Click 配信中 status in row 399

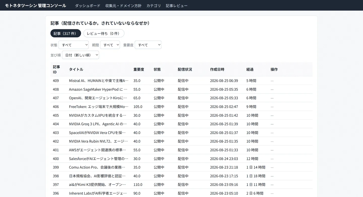(x=183, y=167)
